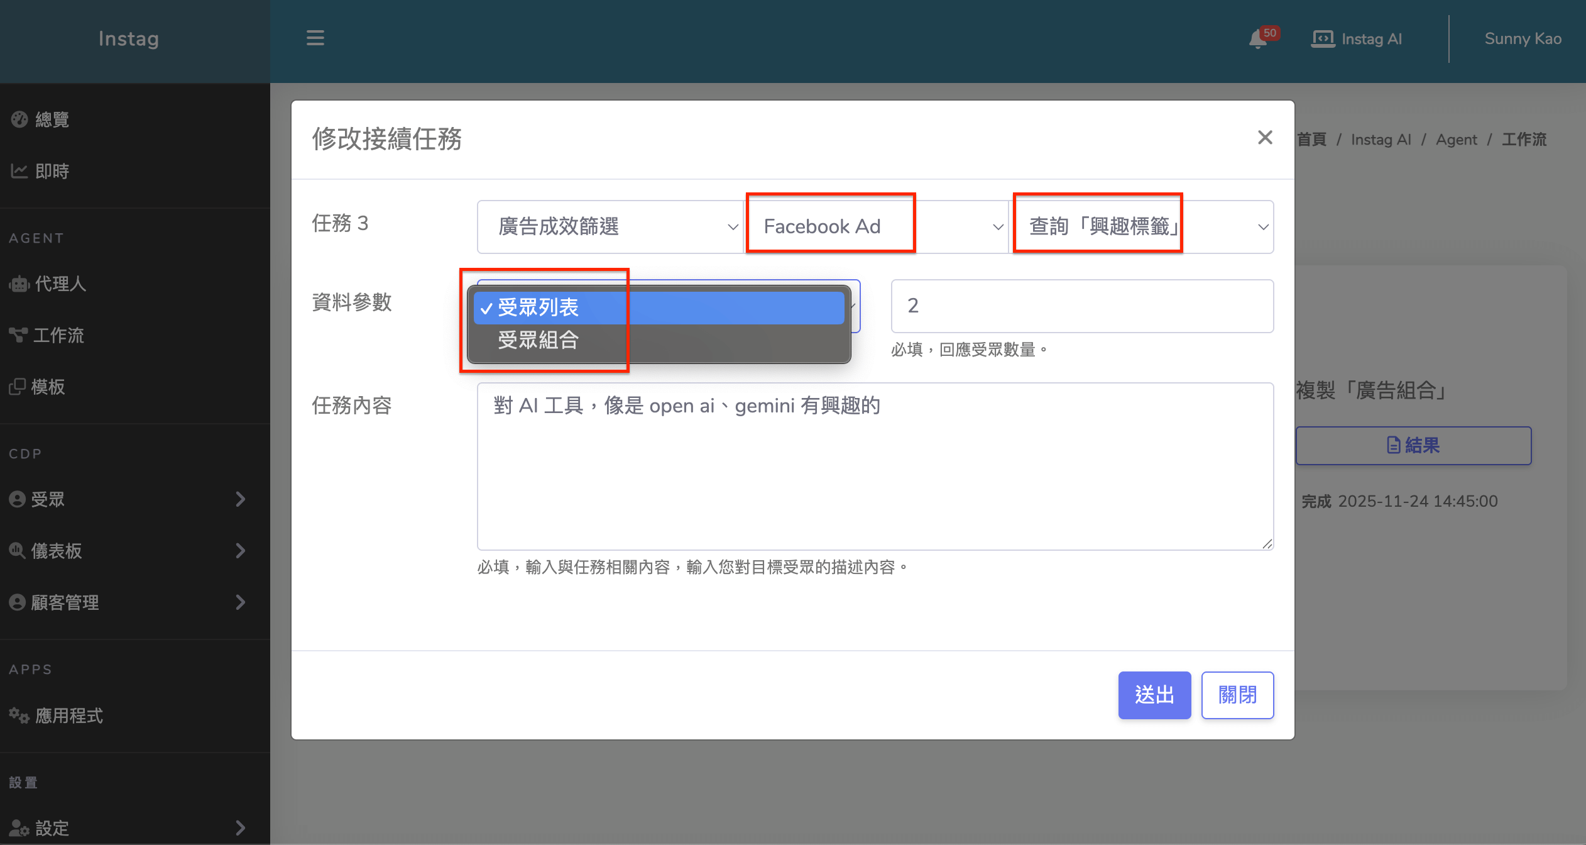Open Instag AI code icon in header
The height and width of the screenshot is (845, 1586).
pos(1323,39)
